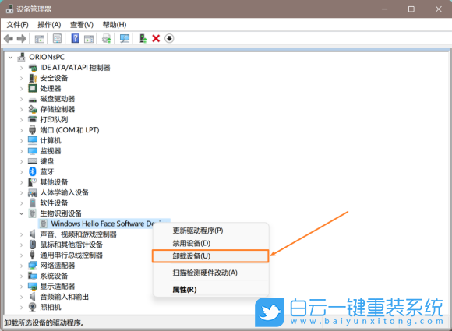Select the 声音、视频和游戏控制器 tree row
The height and width of the screenshot is (331, 452).
pyautogui.click(x=72, y=234)
